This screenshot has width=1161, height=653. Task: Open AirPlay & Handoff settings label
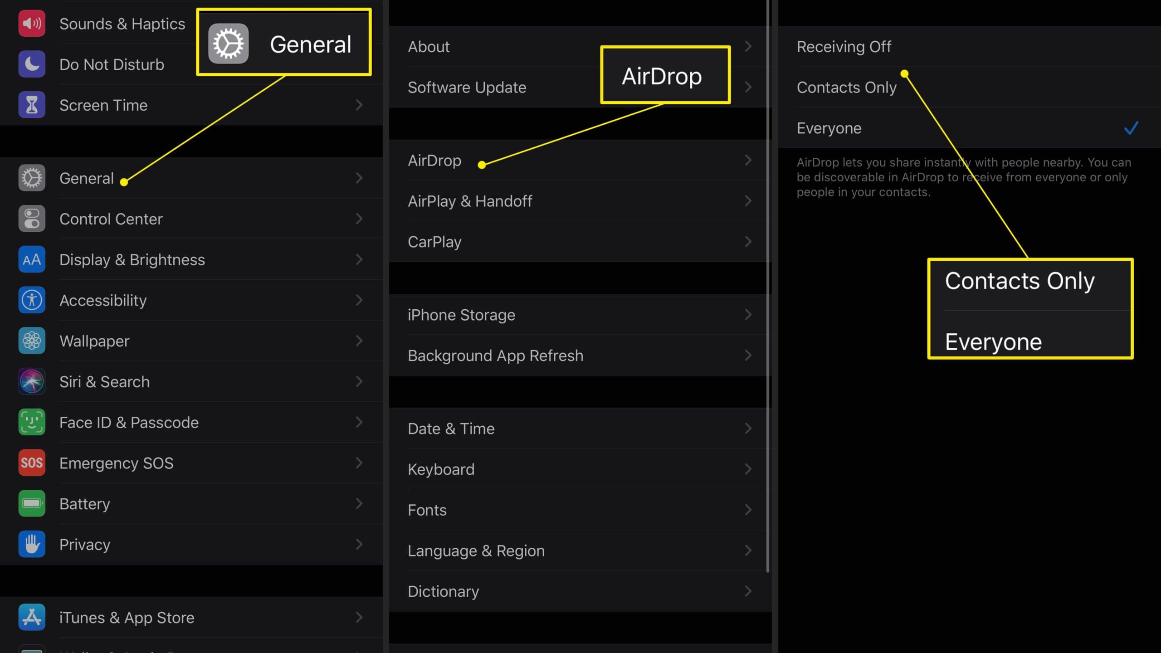click(x=470, y=201)
